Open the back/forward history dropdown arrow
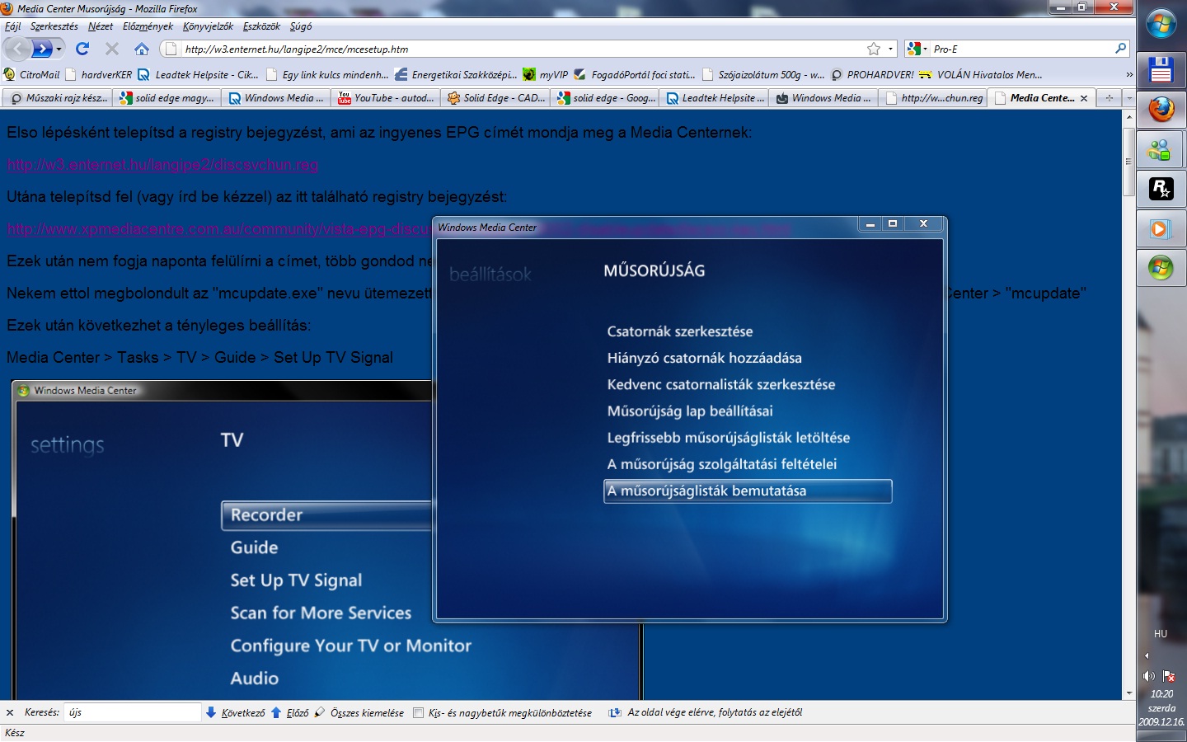 59,49
